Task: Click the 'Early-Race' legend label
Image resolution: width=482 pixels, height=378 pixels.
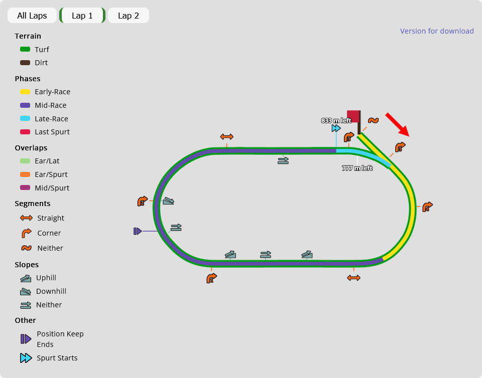Action: 53,92
